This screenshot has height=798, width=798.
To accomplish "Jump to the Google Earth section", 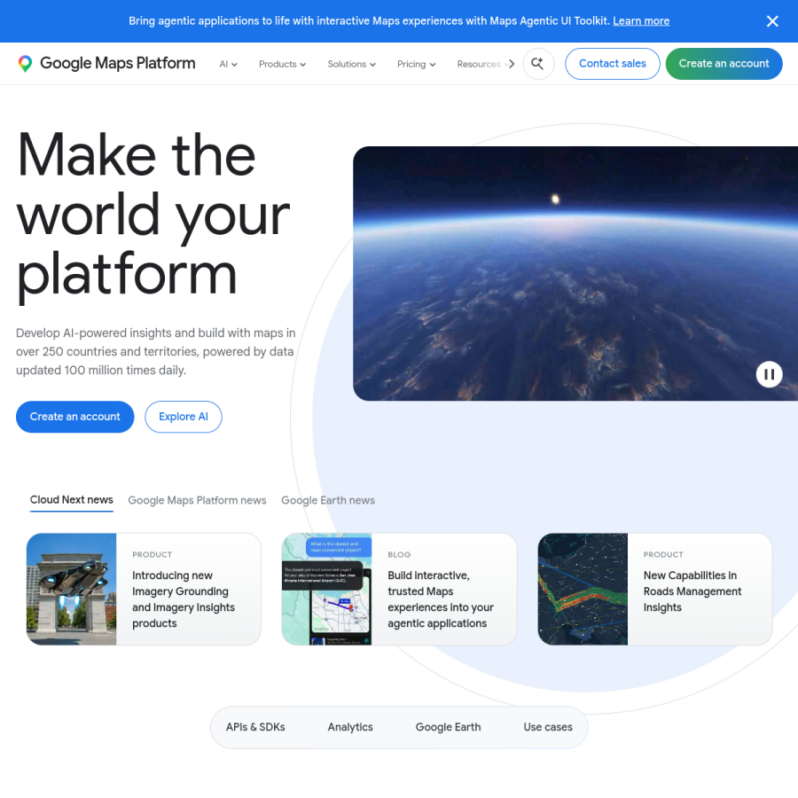I will coord(448,727).
